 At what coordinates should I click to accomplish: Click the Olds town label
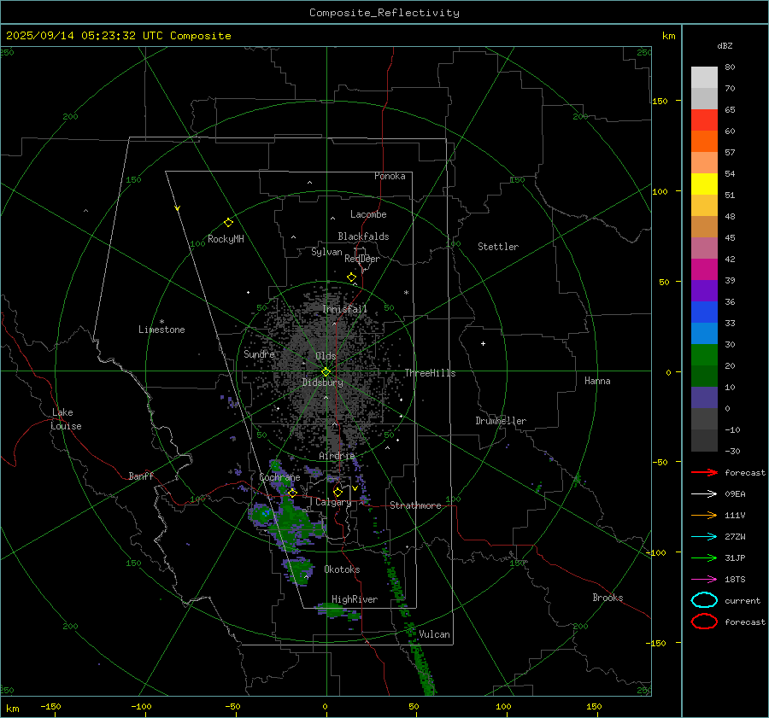[326, 356]
